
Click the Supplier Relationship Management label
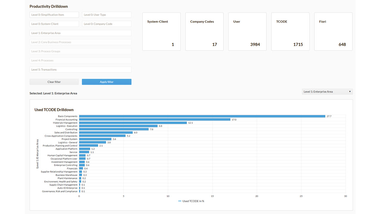[x=59, y=172]
